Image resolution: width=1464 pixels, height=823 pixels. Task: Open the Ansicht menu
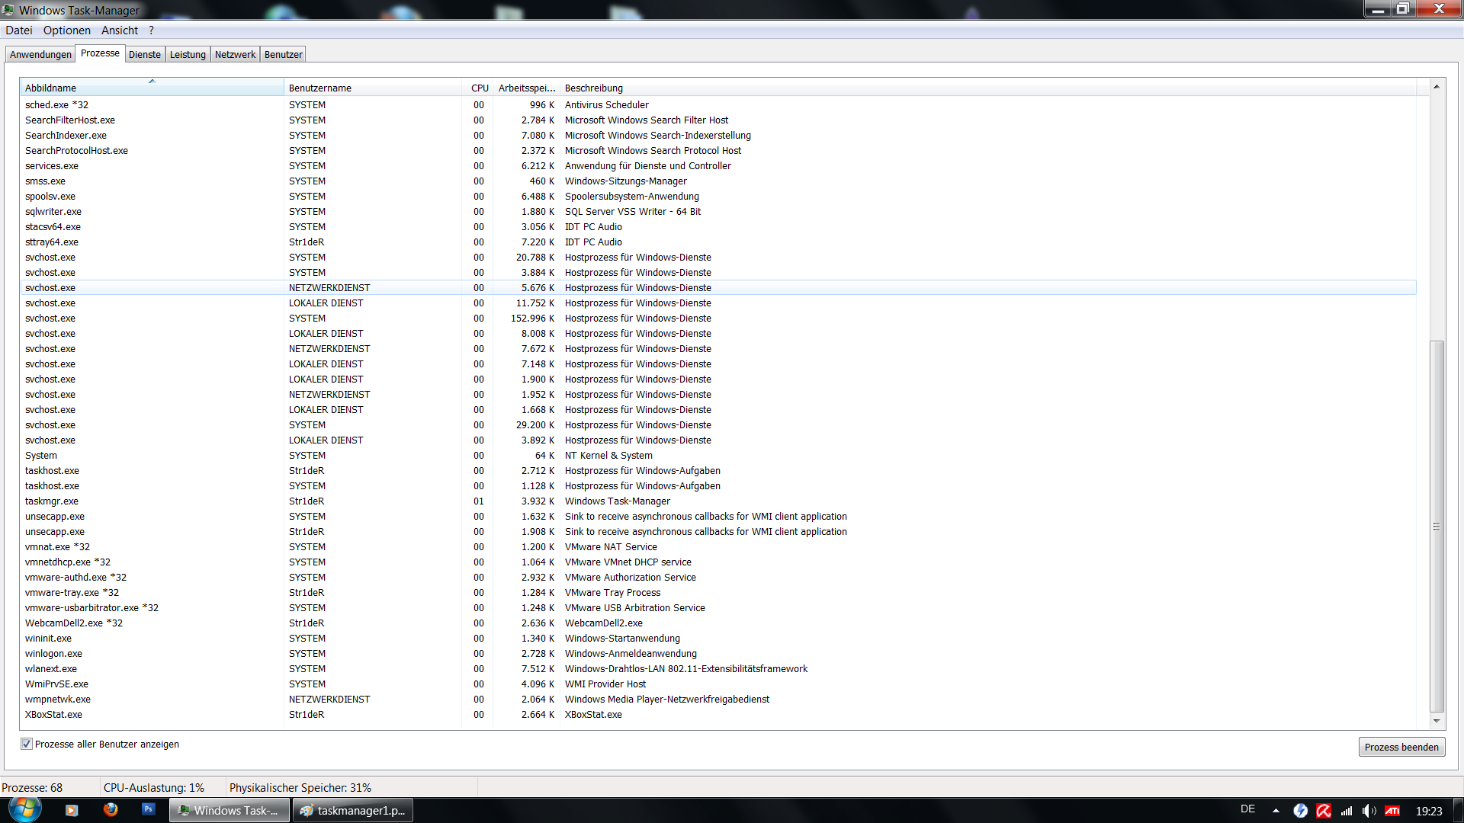point(120,30)
